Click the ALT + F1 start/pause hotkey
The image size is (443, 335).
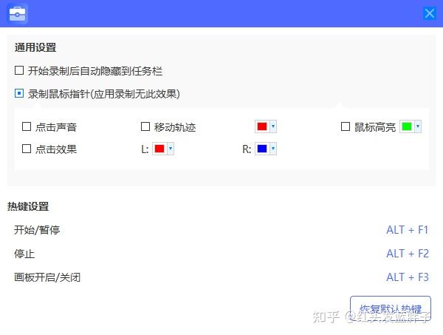pos(407,230)
